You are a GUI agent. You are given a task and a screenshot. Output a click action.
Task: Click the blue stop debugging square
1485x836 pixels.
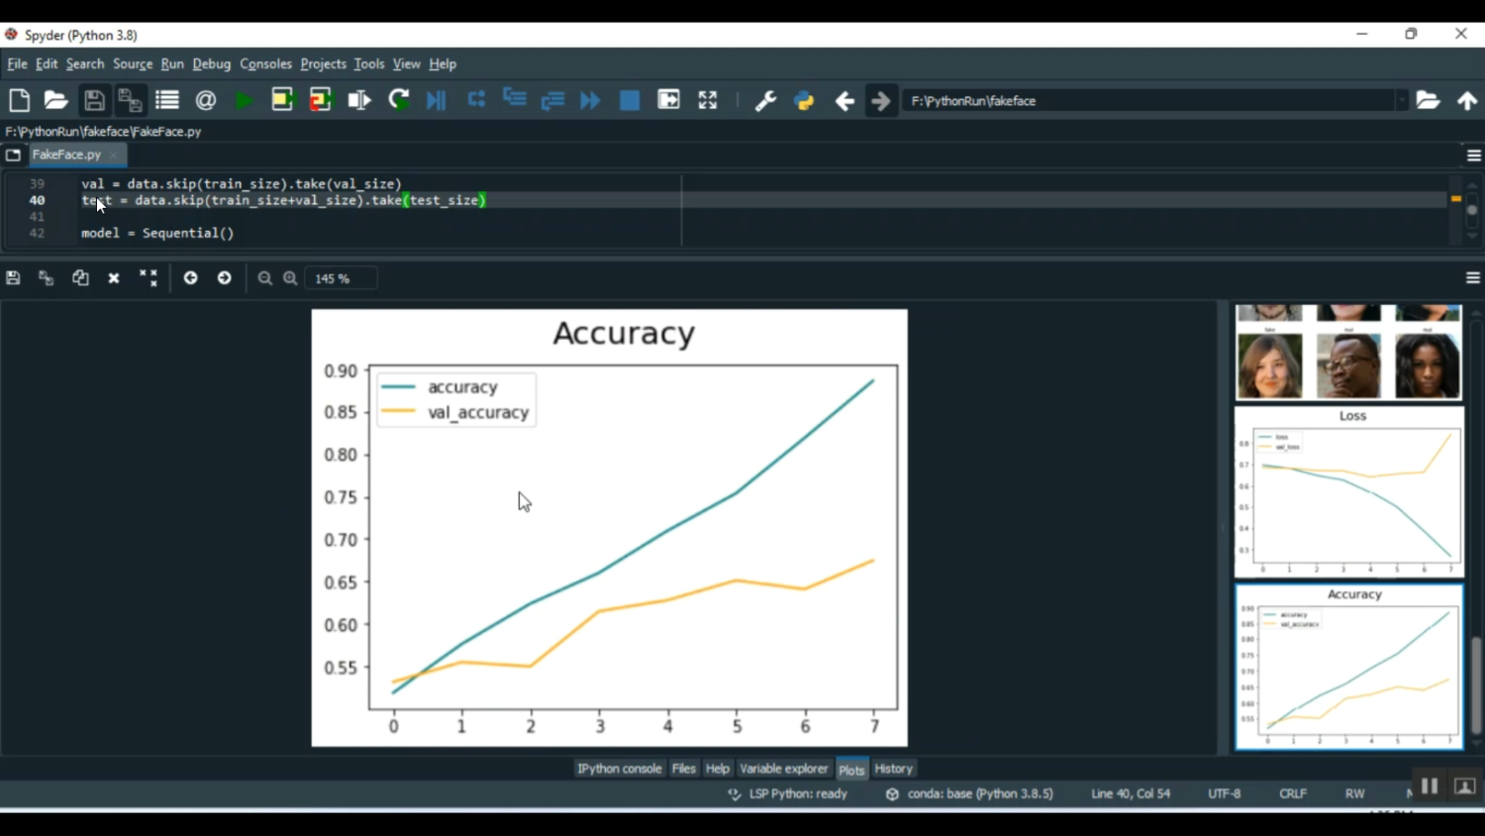[629, 101]
